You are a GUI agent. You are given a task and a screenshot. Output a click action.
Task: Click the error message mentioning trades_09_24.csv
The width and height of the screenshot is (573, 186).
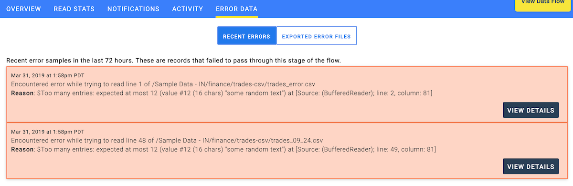(167, 140)
